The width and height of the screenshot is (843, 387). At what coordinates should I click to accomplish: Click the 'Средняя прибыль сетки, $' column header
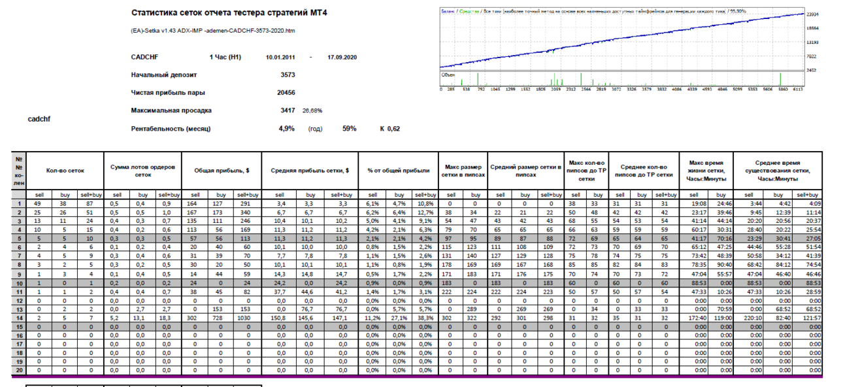click(x=310, y=170)
